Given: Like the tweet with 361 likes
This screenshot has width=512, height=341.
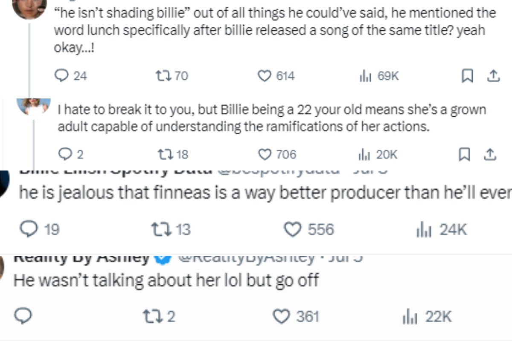Looking at the screenshot, I should [x=281, y=316].
